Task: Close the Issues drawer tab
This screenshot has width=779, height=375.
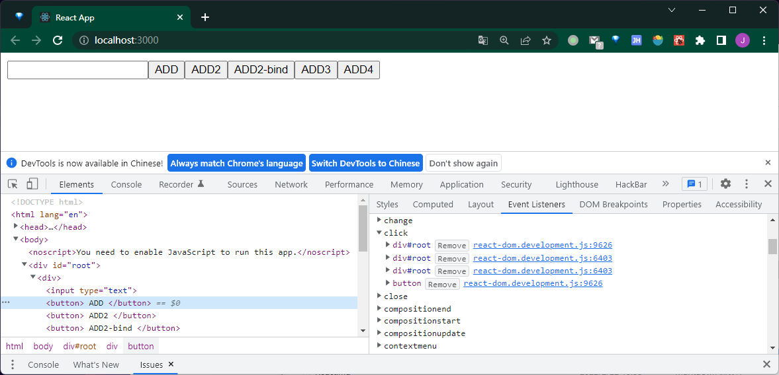Action: click(171, 364)
